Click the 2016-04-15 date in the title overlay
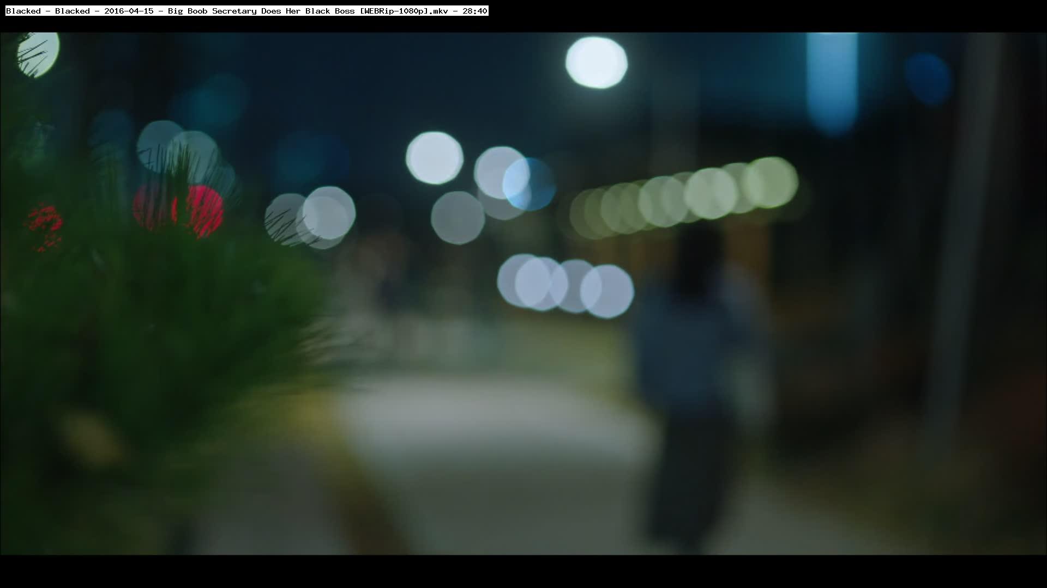 point(129,11)
